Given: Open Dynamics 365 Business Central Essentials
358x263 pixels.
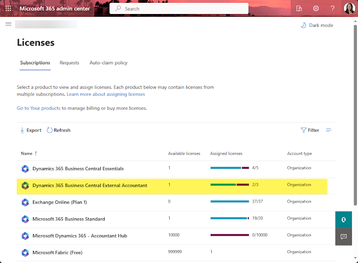Looking at the screenshot, I should tap(78, 168).
